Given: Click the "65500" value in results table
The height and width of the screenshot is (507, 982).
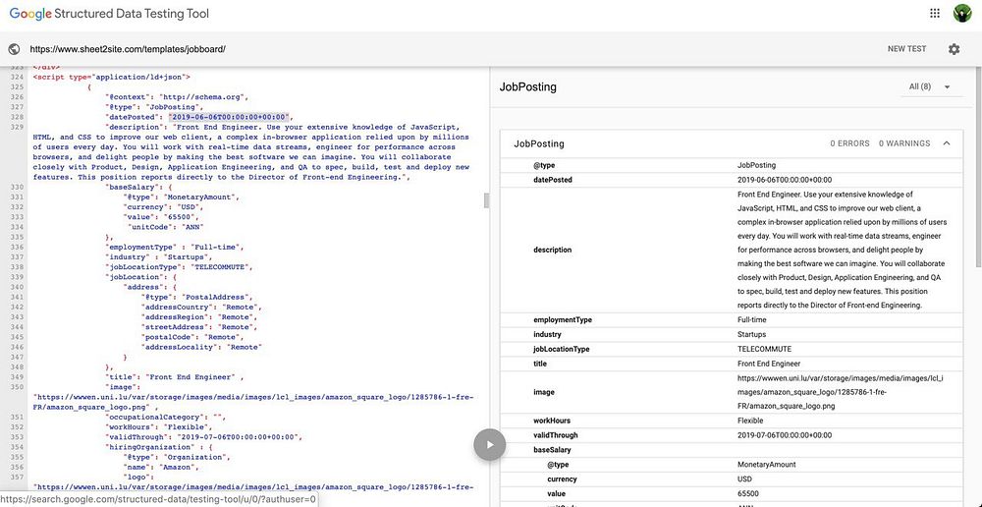Looking at the screenshot, I should 747,494.
